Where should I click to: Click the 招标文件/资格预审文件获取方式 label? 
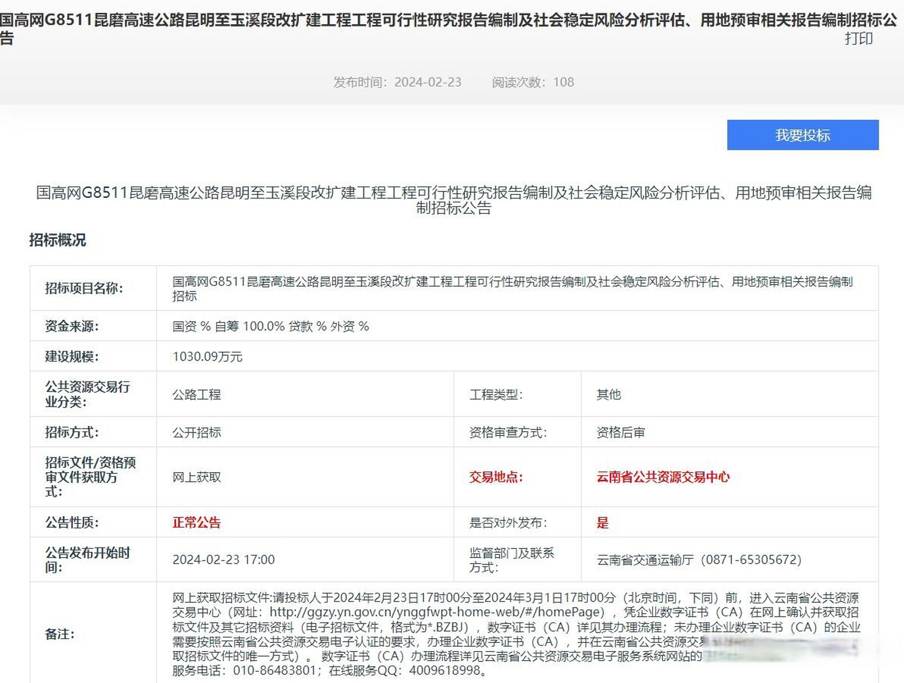(90, 477)
